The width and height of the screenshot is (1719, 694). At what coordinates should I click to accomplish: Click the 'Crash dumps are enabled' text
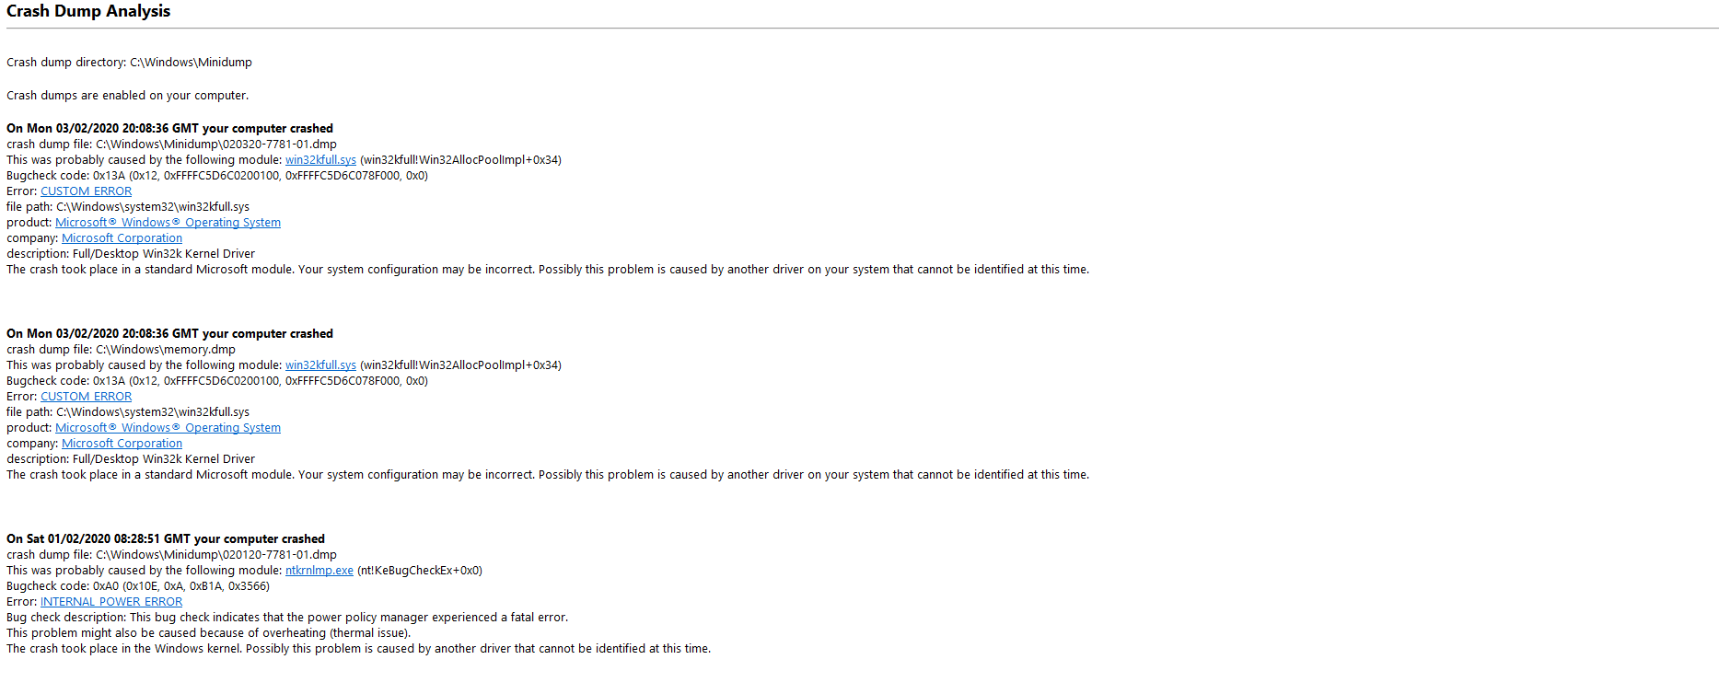(x=127, y=96)
